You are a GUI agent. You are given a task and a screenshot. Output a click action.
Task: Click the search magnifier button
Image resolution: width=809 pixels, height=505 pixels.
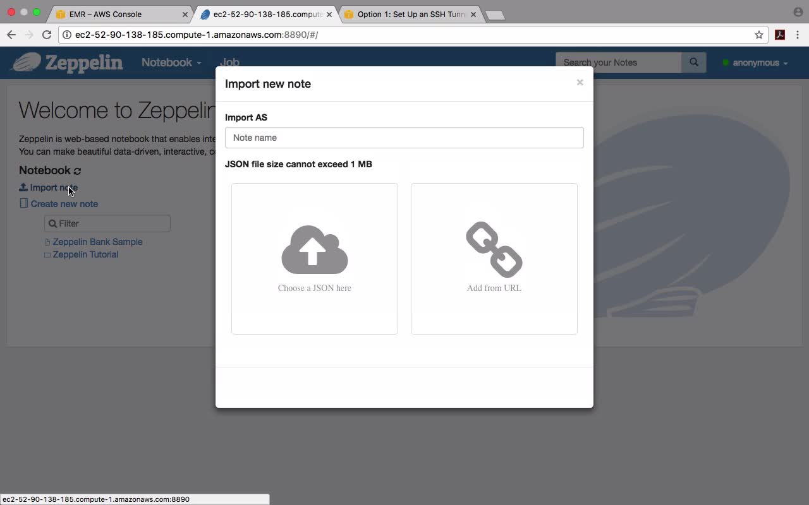[694, 62]
